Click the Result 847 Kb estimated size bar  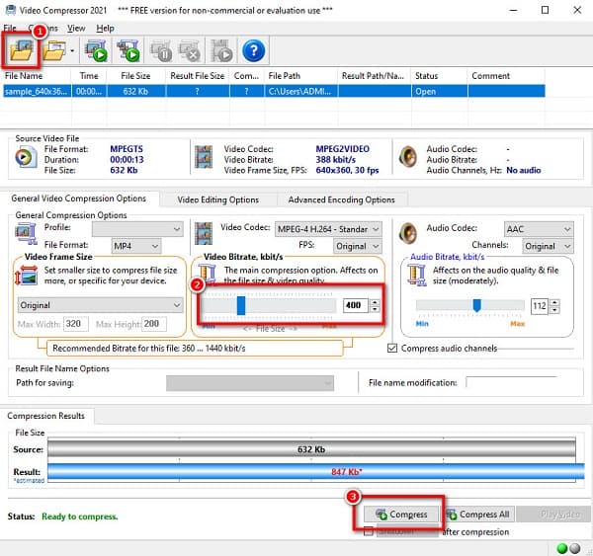coord(316,472)
